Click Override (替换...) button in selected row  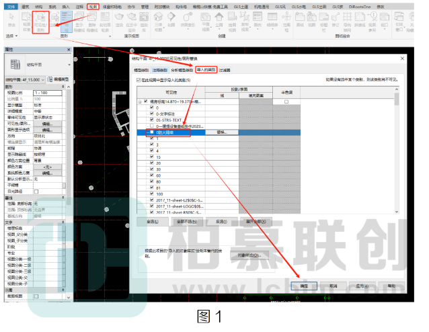(222, 132)
